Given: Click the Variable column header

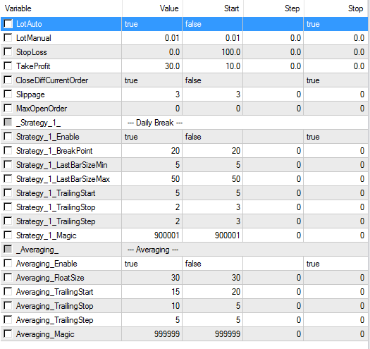Looking at the screenshot, I should [x=61, y=8].
